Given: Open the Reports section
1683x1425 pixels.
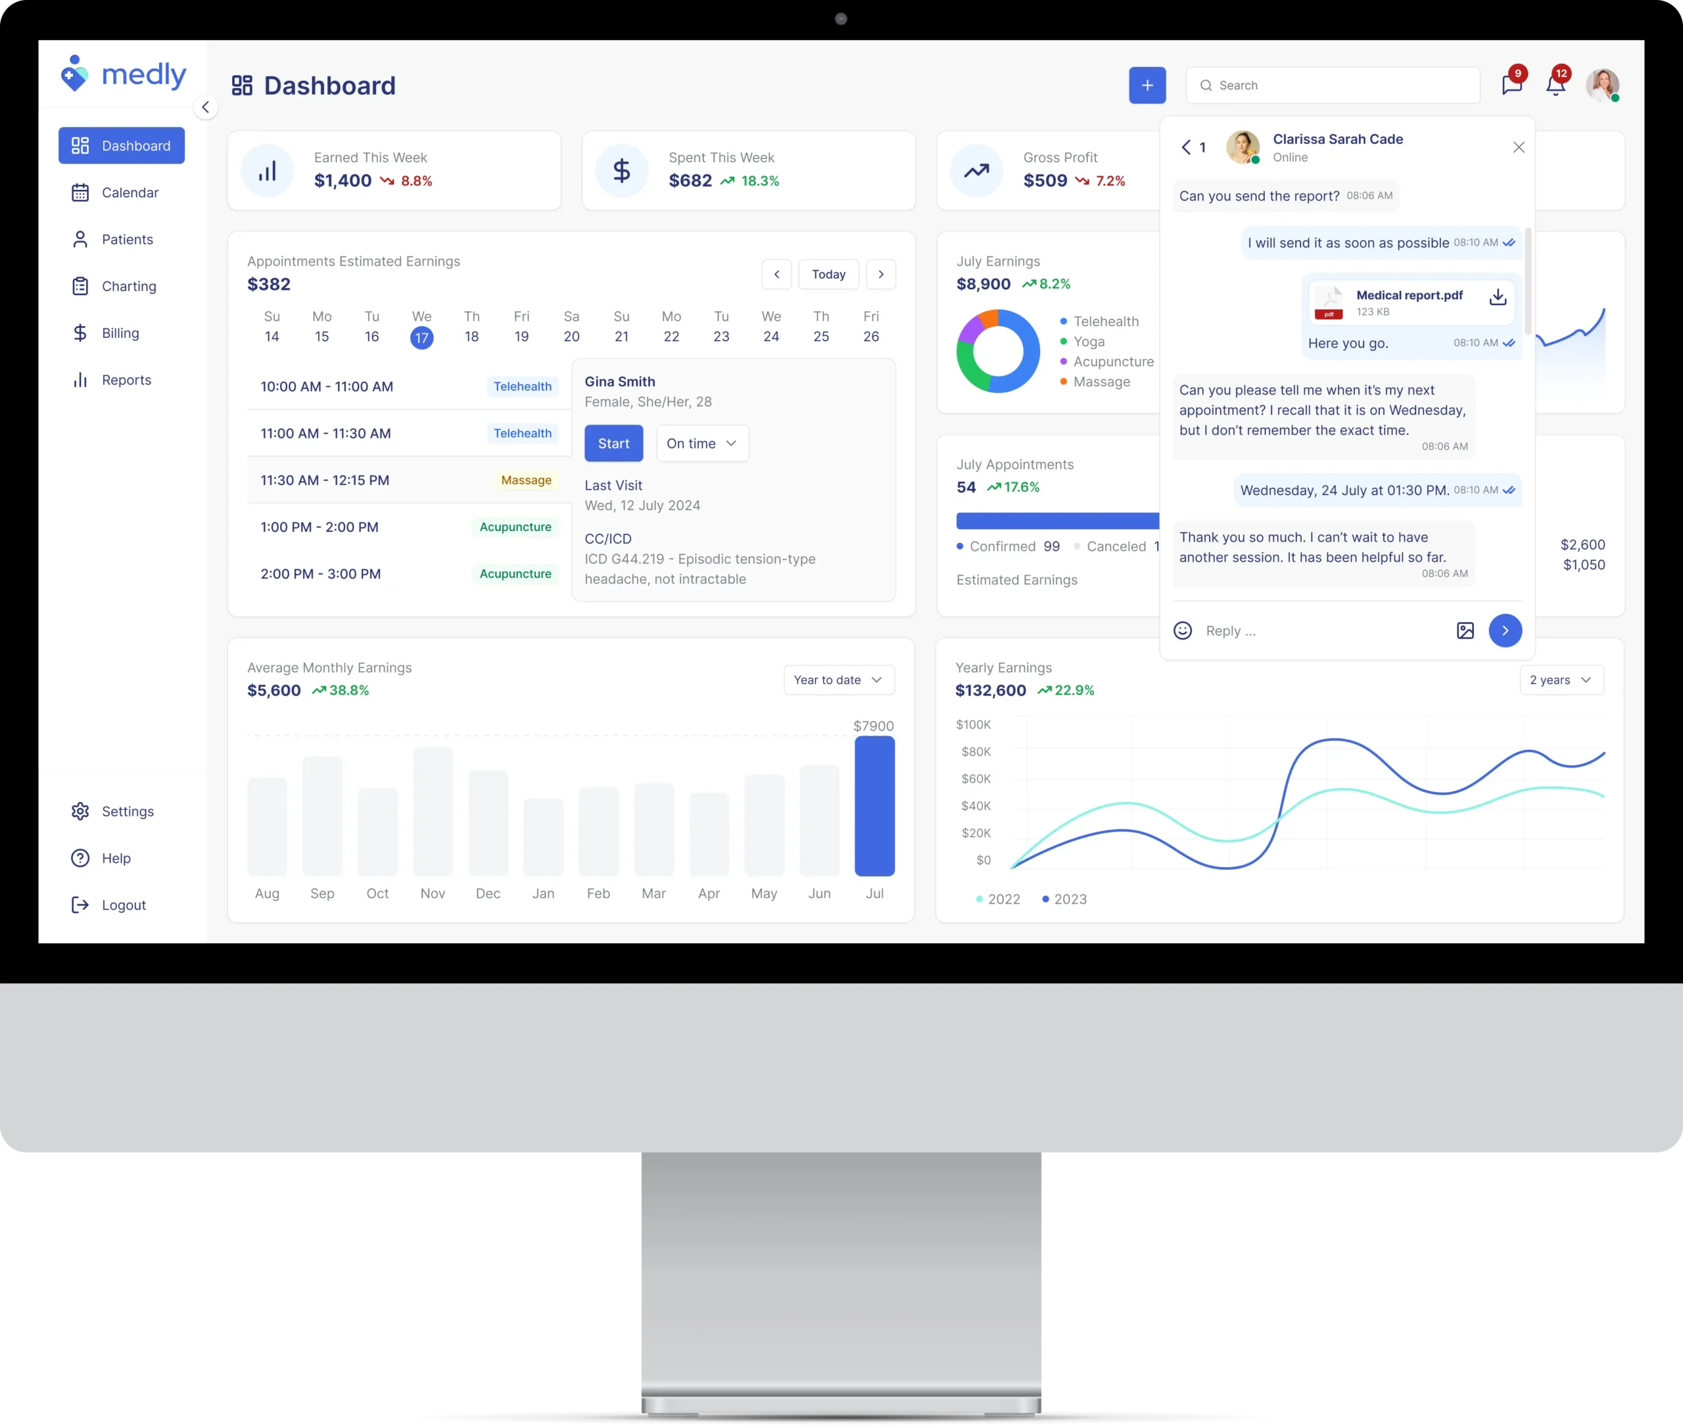Looking at the screenshot, I should coord(126,379).
